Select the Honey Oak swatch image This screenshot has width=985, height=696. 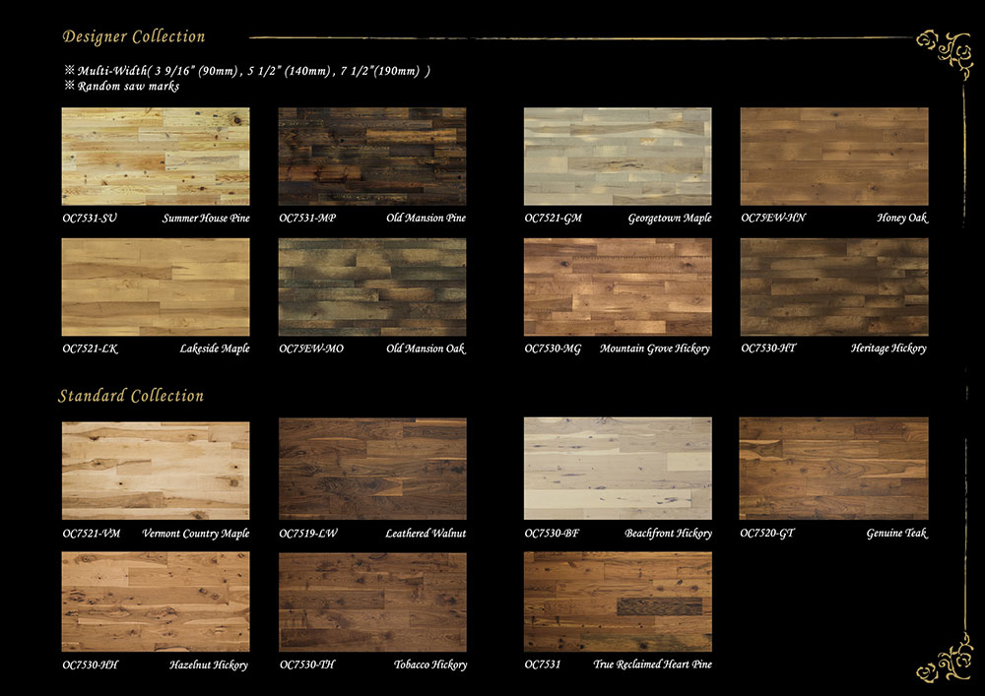coord(834,157)
